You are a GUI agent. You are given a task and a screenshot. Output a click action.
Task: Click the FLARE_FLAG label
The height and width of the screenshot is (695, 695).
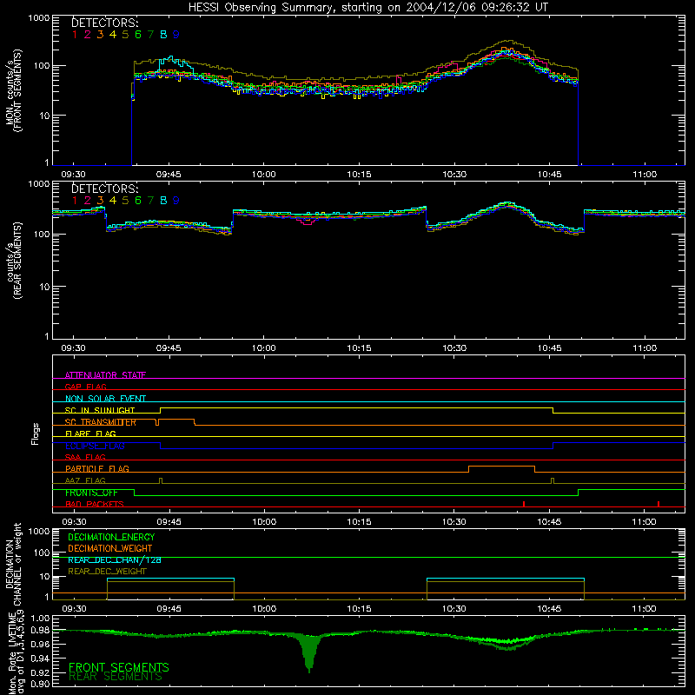point(90,434)
